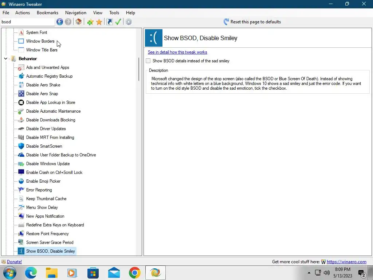
Task: Click the Show BSOD sad smiley tree icon
Action: click(21, 251)
